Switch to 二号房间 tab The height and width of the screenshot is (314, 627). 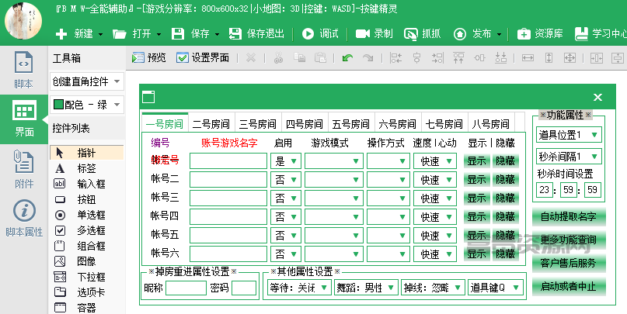click(211, 124)
